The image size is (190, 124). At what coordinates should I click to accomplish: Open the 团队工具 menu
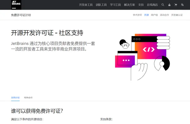(x=101, y=5)
